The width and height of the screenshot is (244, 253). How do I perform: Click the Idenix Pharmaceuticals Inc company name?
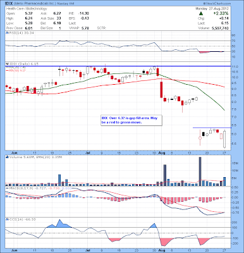[x=34, y=4]
